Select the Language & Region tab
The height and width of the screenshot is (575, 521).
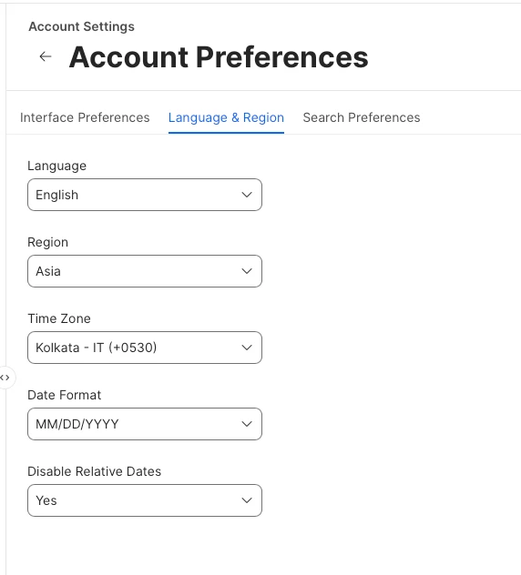click(226, 117)
